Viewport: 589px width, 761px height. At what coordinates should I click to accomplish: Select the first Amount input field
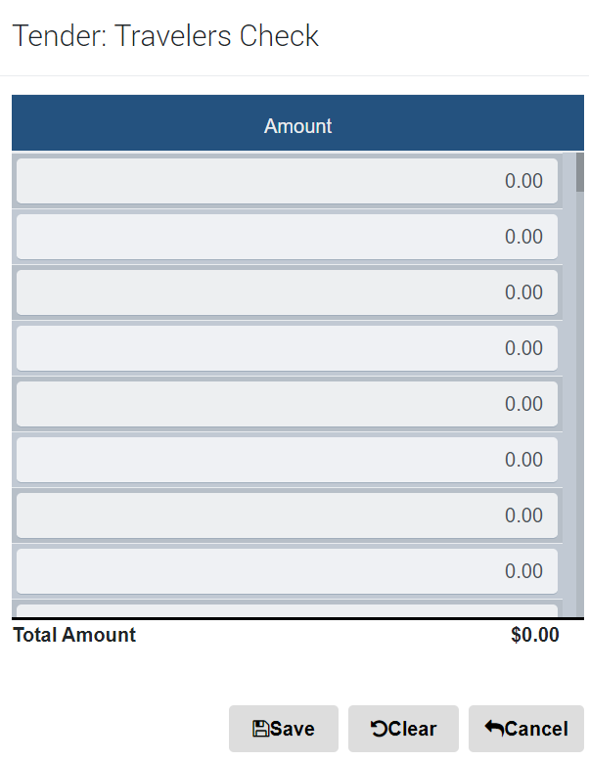coord(287,181)
